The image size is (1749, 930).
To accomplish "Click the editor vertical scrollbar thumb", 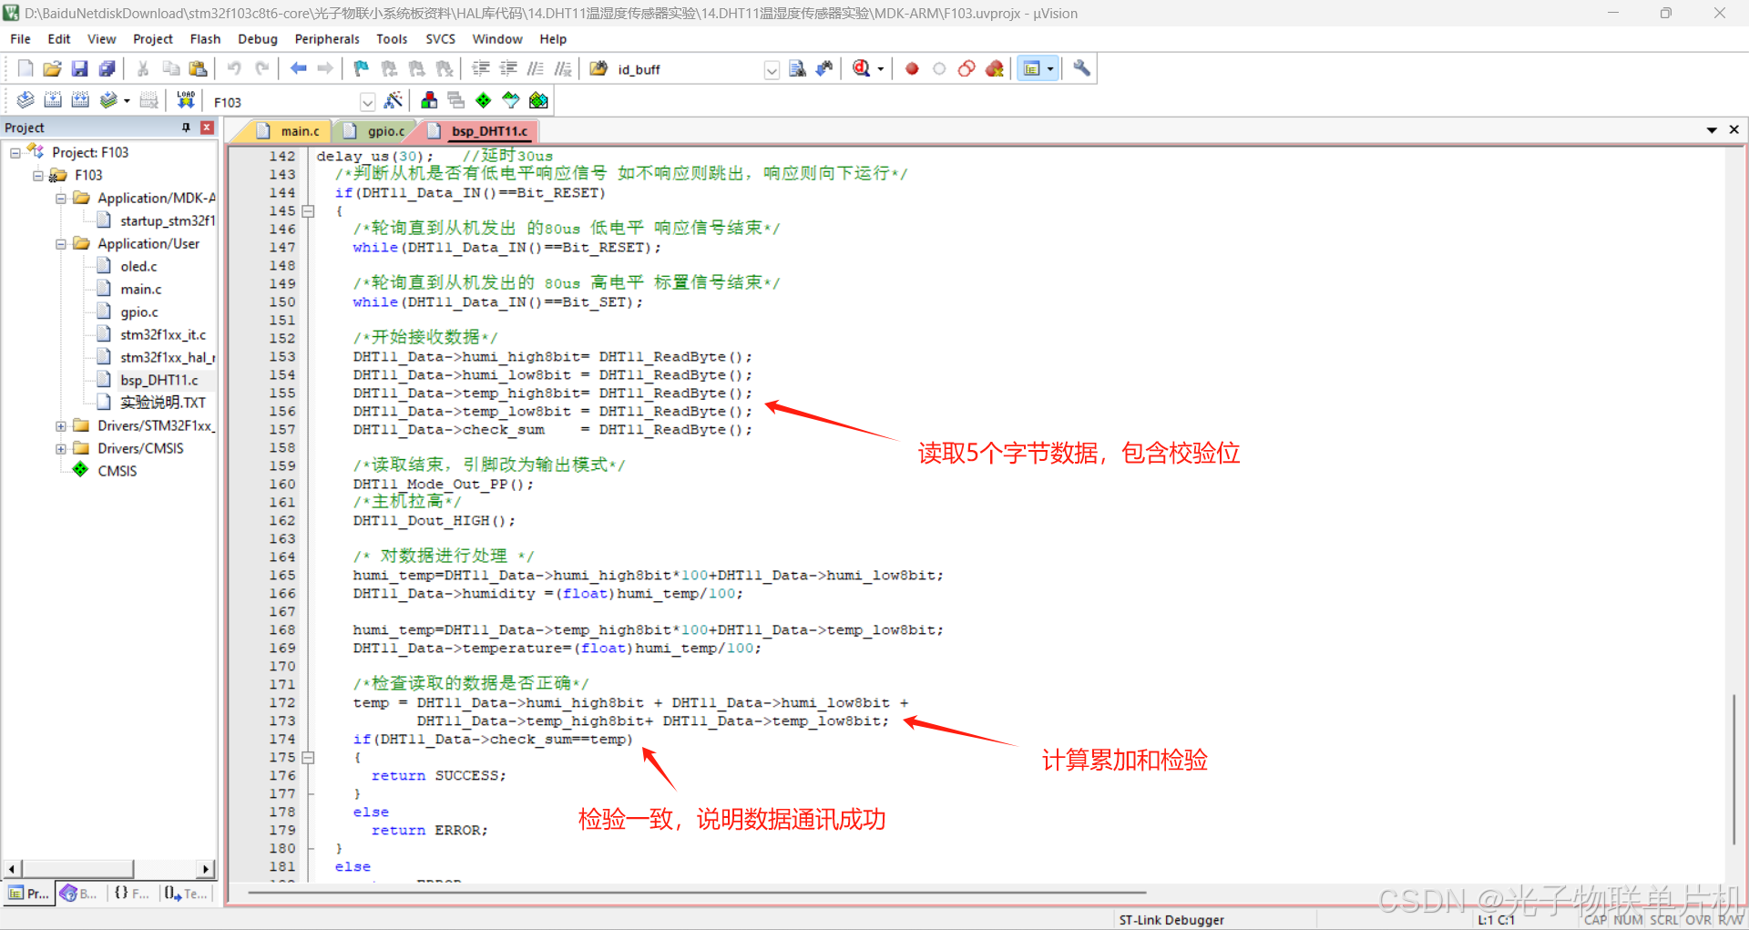I will [x=1734, y=770].
